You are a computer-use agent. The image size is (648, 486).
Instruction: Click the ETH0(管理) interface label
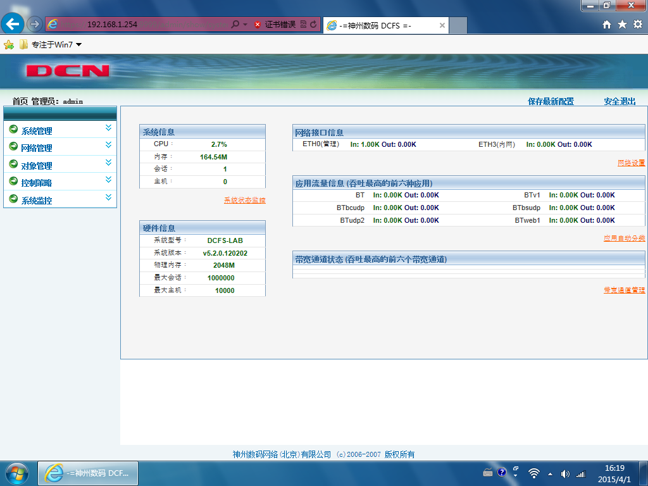coord(321,144)
